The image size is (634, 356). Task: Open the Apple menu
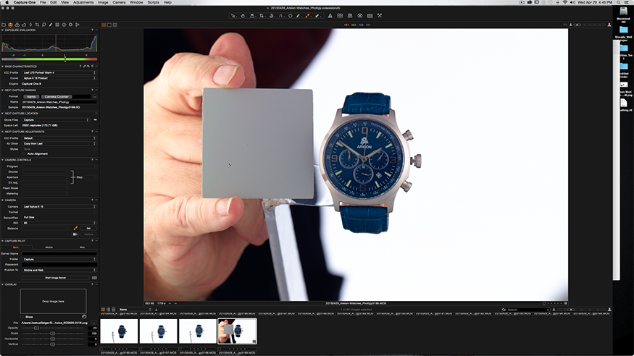click(x=6, y=2)
